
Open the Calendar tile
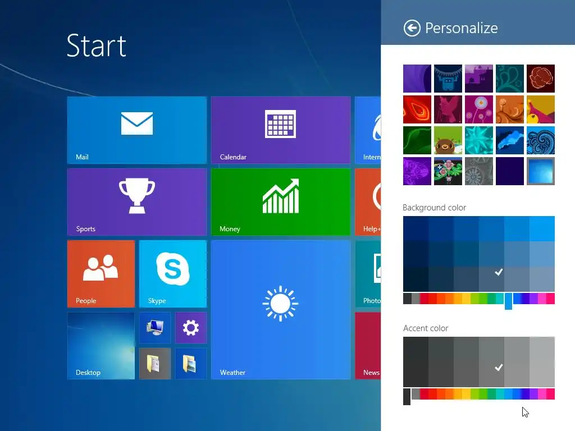[281, 130]
